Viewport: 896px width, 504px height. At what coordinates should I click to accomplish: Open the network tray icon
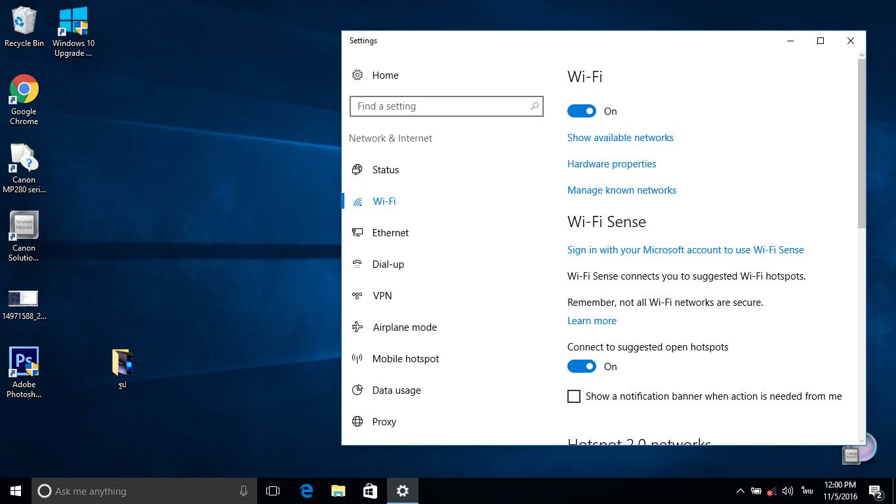pyautogui.click(x=772, y=491)
